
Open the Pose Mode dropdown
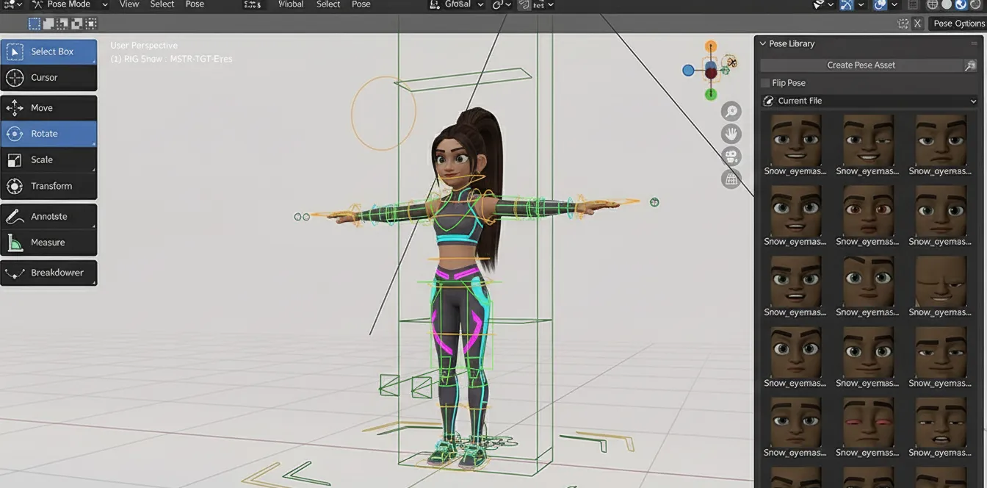click(x=70, y=4)
